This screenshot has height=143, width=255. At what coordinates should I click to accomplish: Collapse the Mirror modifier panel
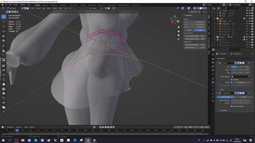[218, 63]
